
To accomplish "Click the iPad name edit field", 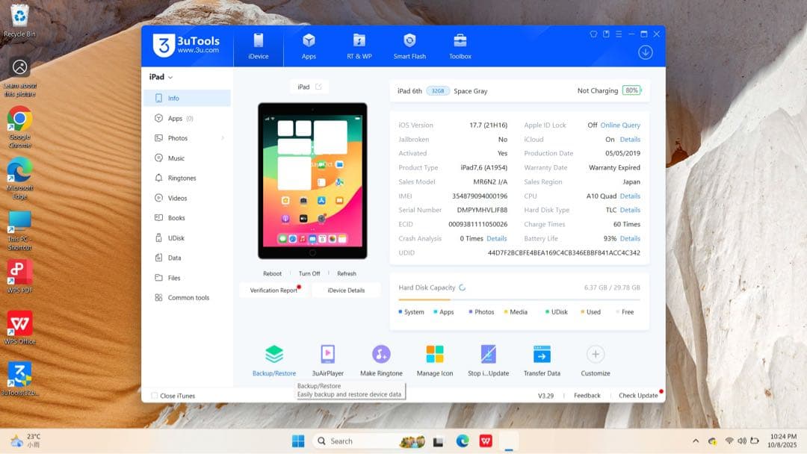I will [x=309, y=87].
